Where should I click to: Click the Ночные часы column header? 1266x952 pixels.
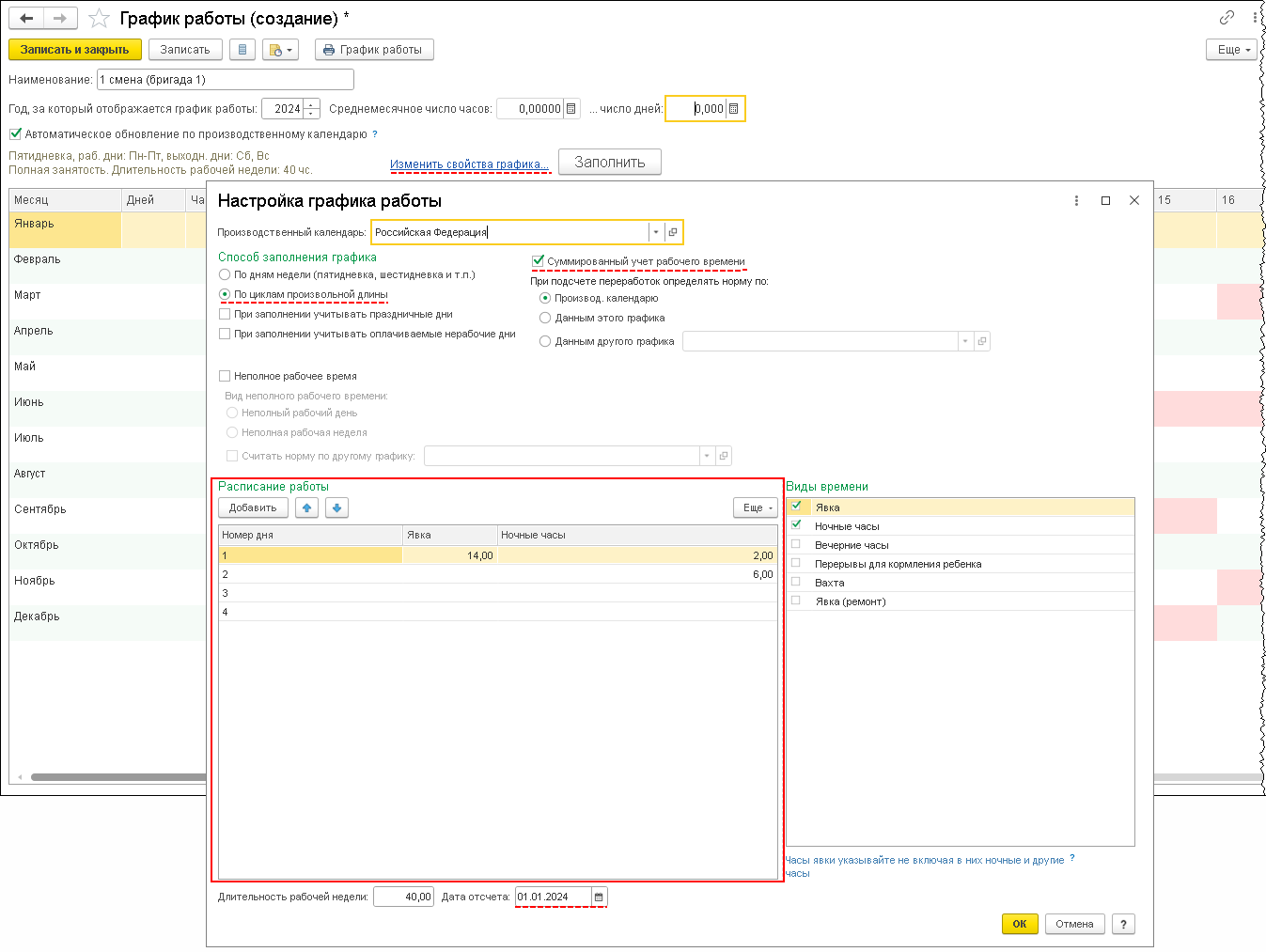[x=636, y=535]
